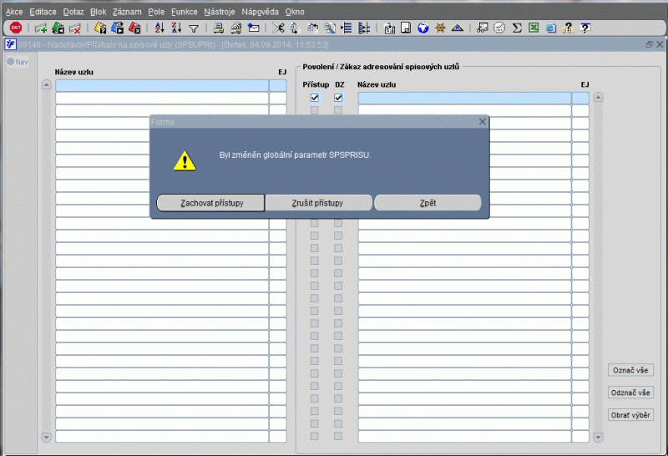Click first EJ field in right panel
This screenshot has height=456, width=668.
click(x=580, y=98)
